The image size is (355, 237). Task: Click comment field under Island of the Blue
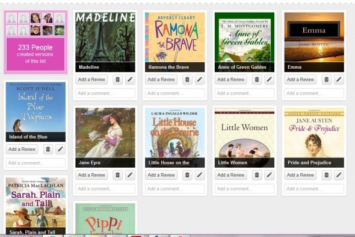click(35, 163)
